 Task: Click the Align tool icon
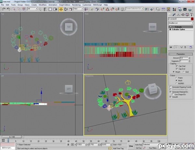click(152, 9)
